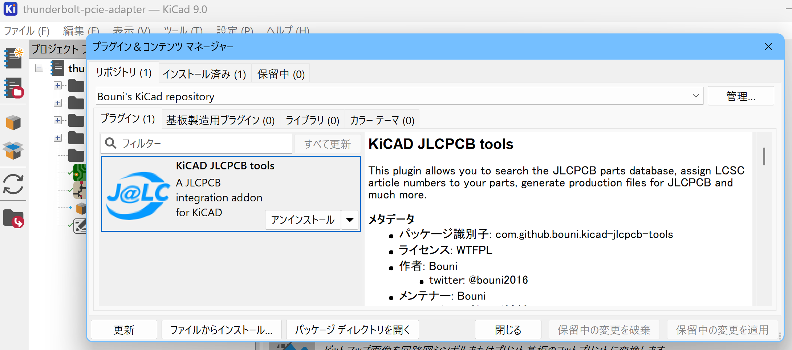This screenshot has height=350, width=792.
Task: Click the ライセンス: WTFPL line
Action: tap(446, 250)
